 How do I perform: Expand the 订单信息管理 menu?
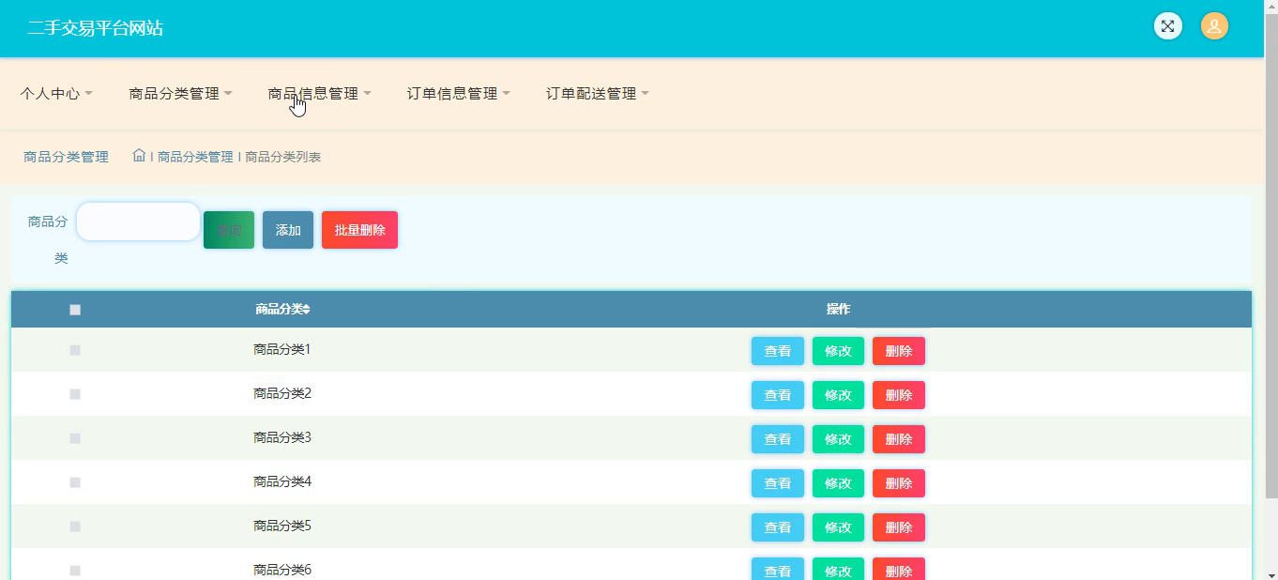coord(458,93)
